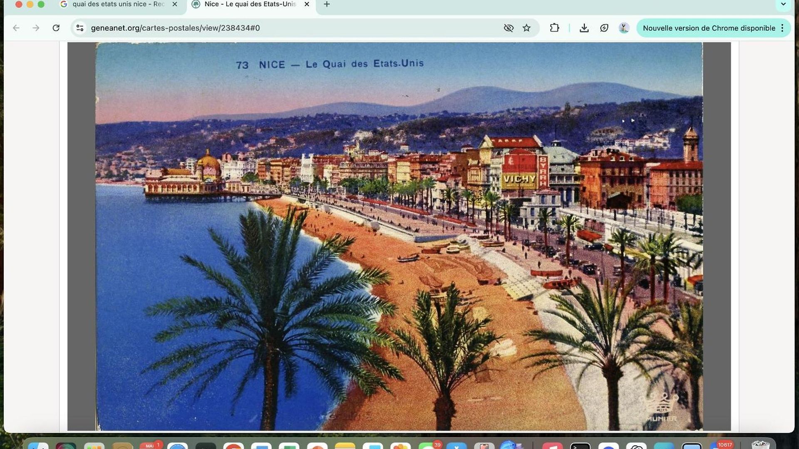View site information in address bar

(80, 28)
